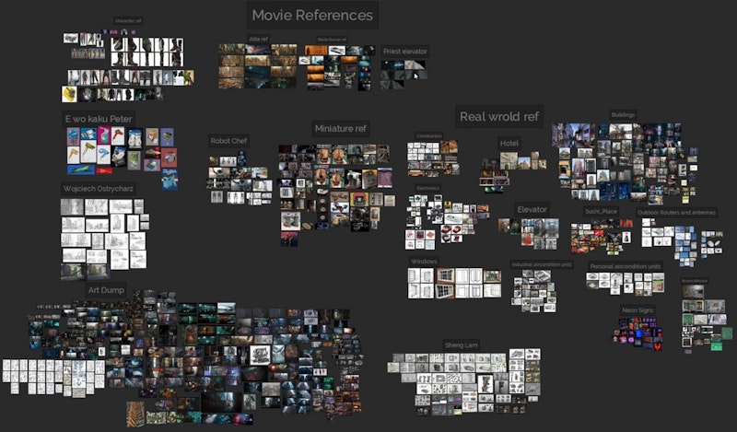Click the "Hotel" group label
This screenshot has width=737, height=432.
(x=509, y=144)
